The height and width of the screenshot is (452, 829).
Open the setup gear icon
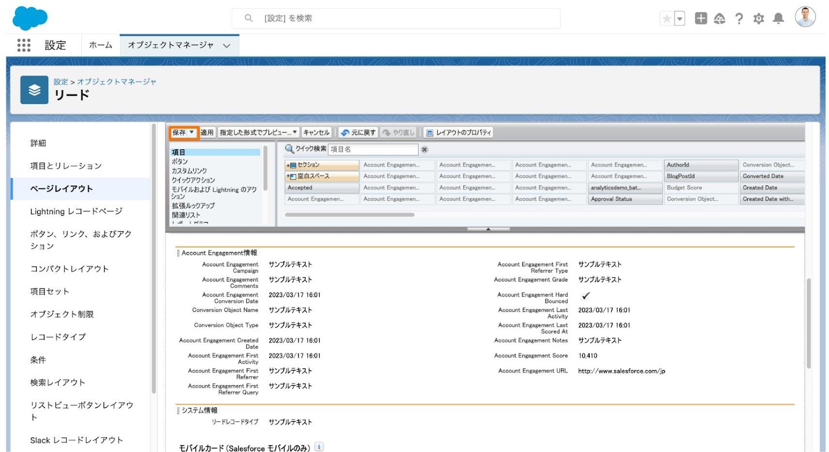pyautogui.click(x=759, y=19)
